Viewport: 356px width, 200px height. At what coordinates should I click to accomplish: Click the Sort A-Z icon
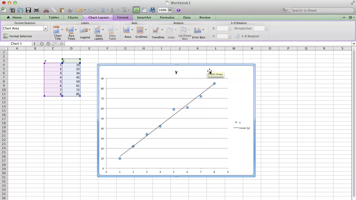pos(113,10)
